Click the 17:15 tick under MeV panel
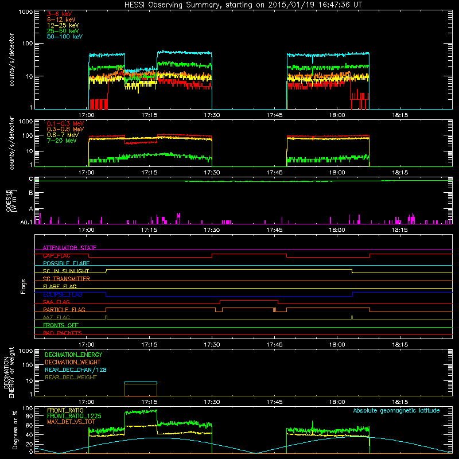The width and height of the screenshot is (459, 459). 149,173
